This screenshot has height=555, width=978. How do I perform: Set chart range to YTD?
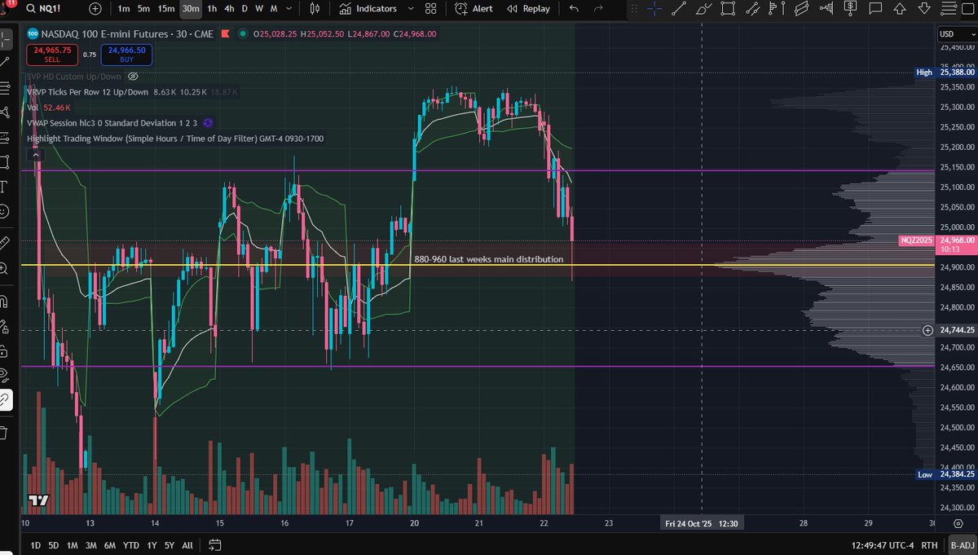point(130,545)
